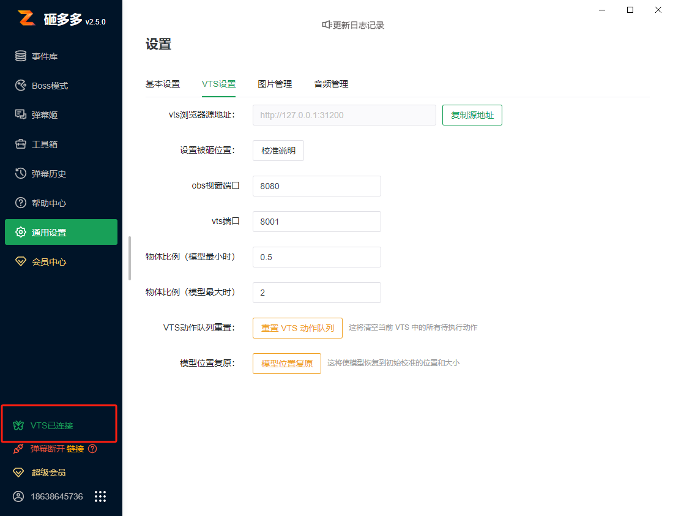This screenshot has width=673, height=516.
Task: Click the help icon beside 弹幕断开 链接
Action: 92,449
